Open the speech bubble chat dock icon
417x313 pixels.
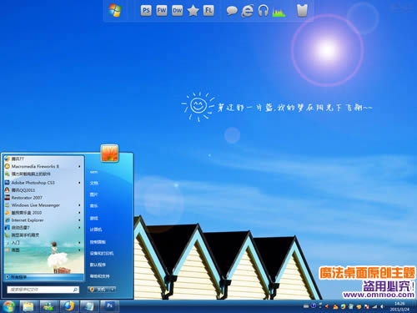(x=232, y=11)
